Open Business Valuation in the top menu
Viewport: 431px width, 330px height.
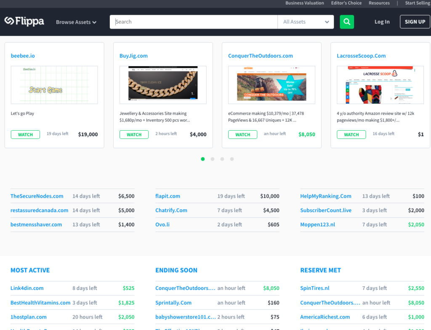(x=304, y=3)
